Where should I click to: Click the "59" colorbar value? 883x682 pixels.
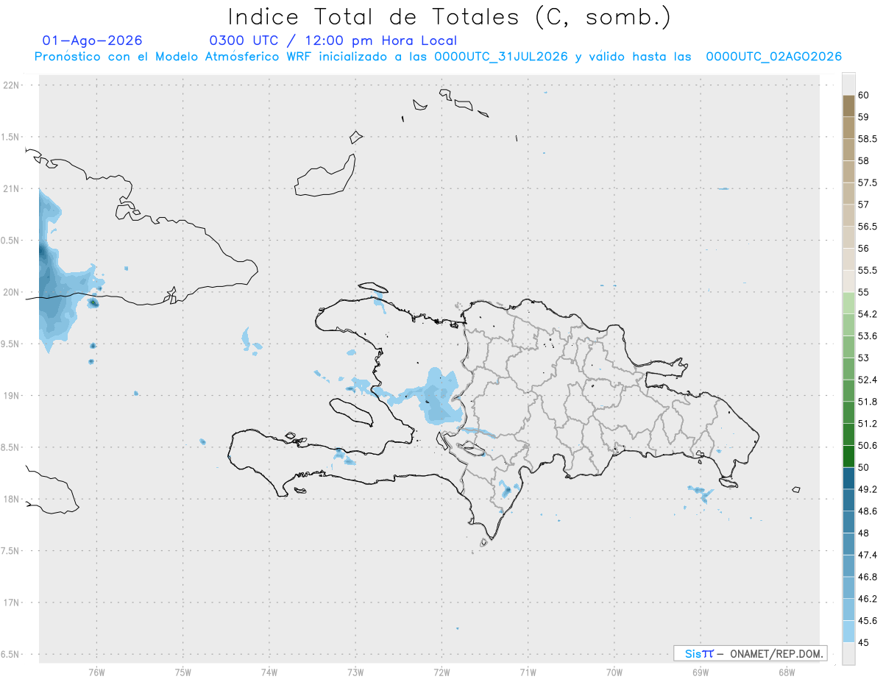pos(863,117)
